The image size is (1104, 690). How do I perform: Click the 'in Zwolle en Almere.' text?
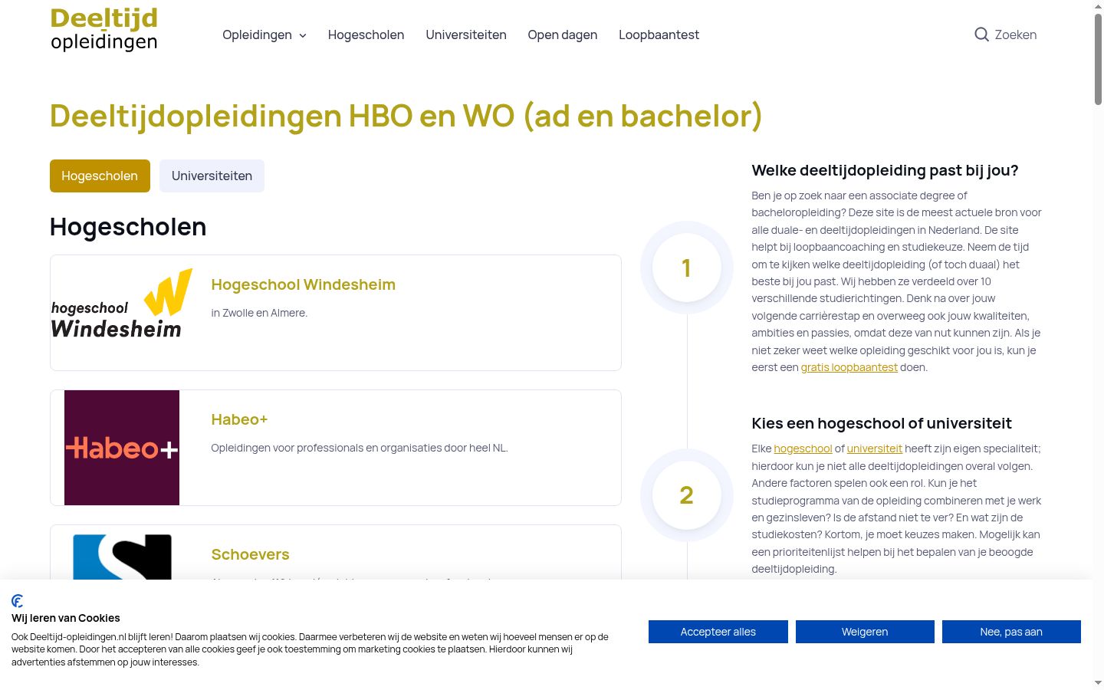[x=259, y=313]
